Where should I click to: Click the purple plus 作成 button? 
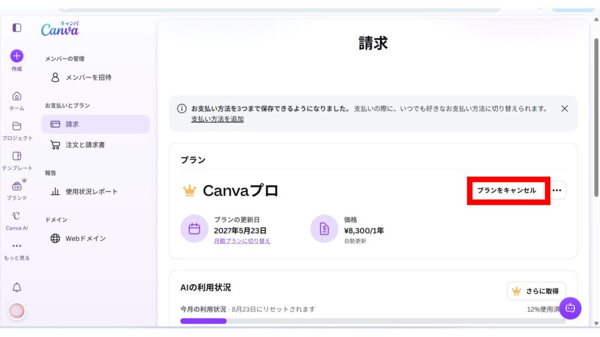17,56
